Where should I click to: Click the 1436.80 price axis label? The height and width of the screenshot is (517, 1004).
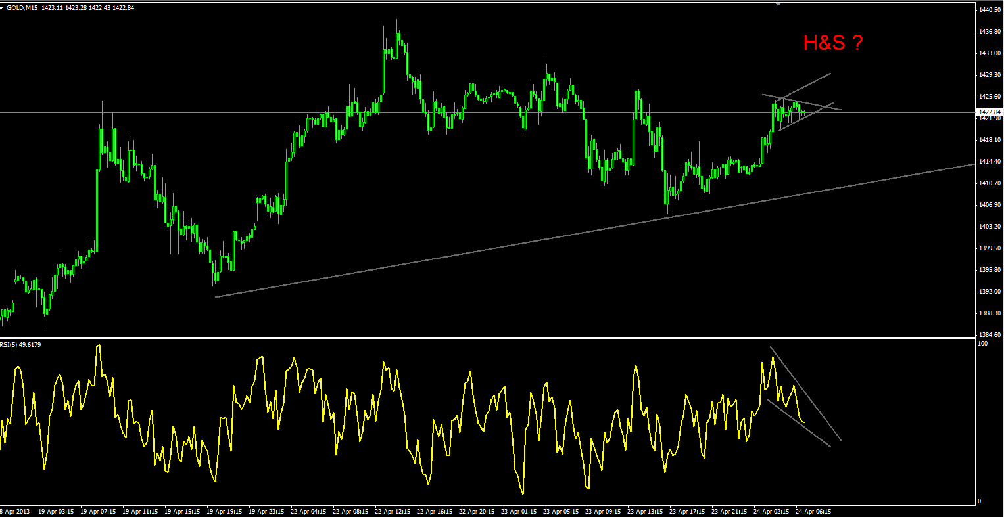click(x=990, y=32)
